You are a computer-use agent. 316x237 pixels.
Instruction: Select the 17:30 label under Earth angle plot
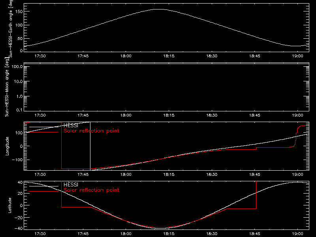40,56
